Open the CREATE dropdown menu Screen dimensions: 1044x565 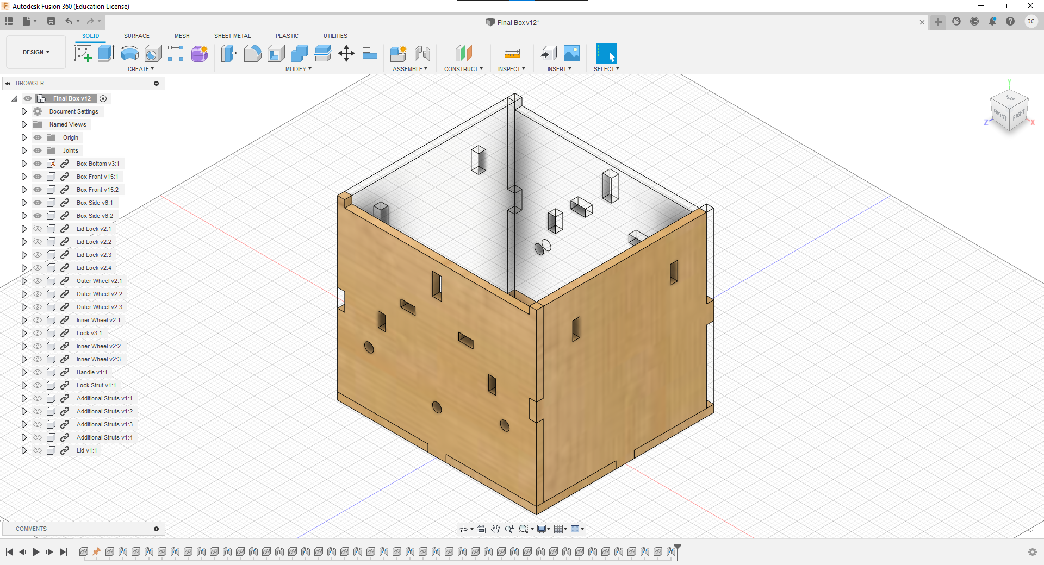(x=141, y=69)
